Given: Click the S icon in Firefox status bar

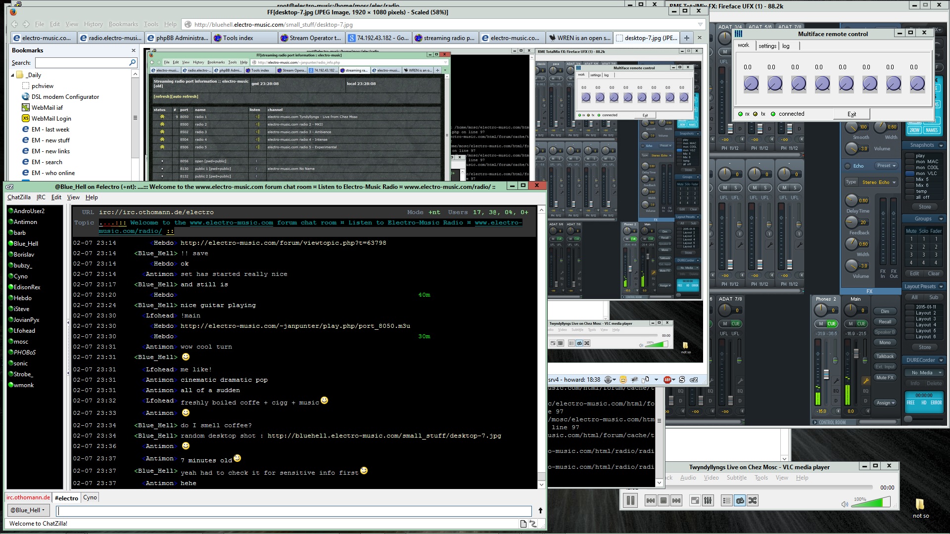Looking at the screenshot, I should click(x=682, y=380).
